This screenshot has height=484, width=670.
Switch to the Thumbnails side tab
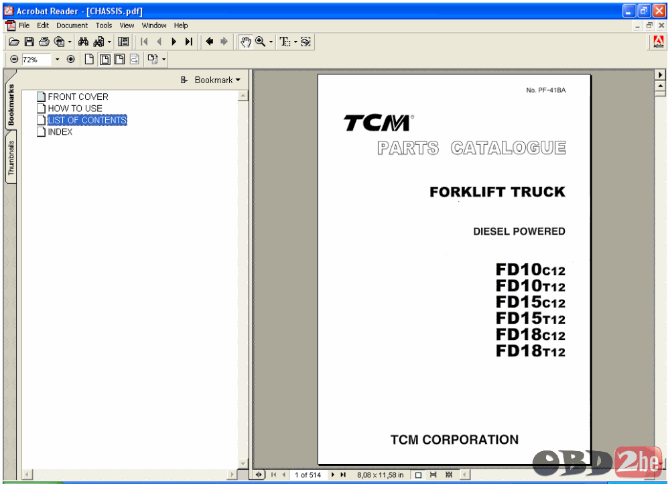11,158
